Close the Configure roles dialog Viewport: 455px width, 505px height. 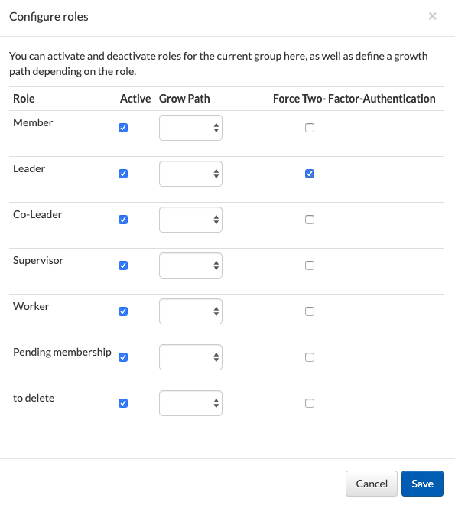coord(433,16)
